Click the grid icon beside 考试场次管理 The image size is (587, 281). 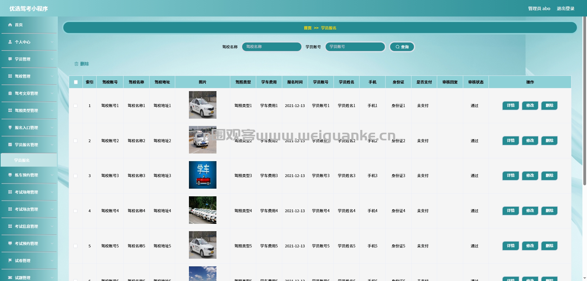[10, 209]
